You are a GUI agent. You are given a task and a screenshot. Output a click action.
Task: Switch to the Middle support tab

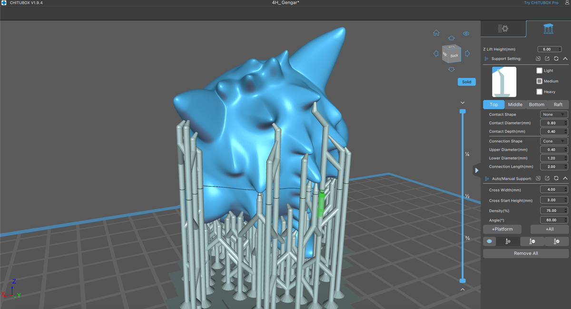coord(515,105)
